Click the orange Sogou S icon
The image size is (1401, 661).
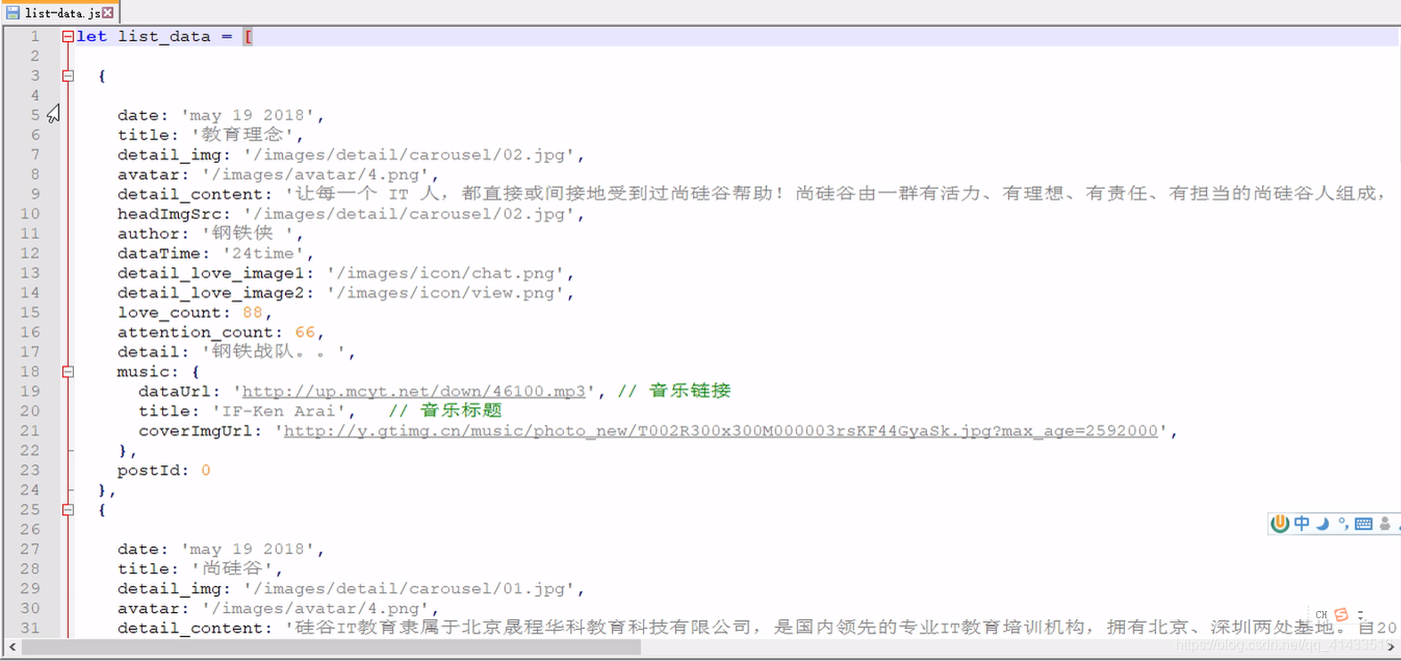tap(1341, 615)
